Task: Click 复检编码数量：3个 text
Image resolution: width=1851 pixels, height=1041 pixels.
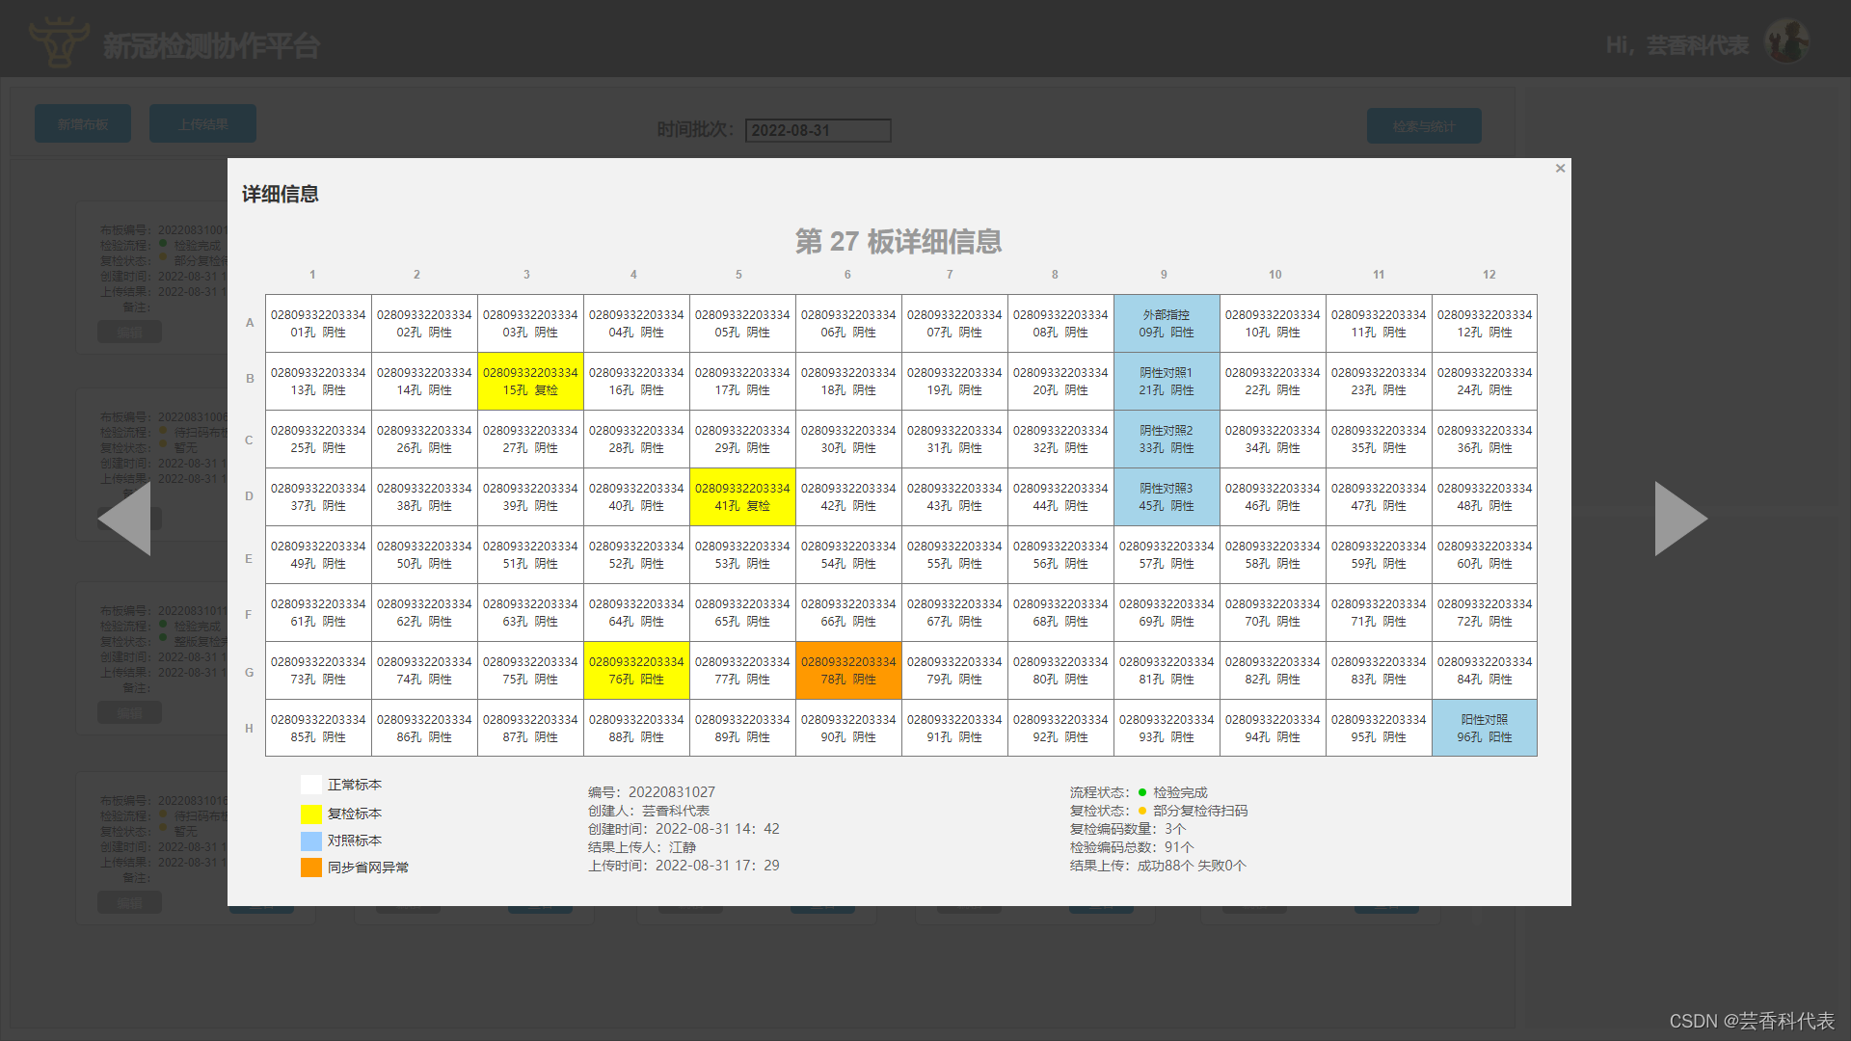Action: click(1128, 829)
